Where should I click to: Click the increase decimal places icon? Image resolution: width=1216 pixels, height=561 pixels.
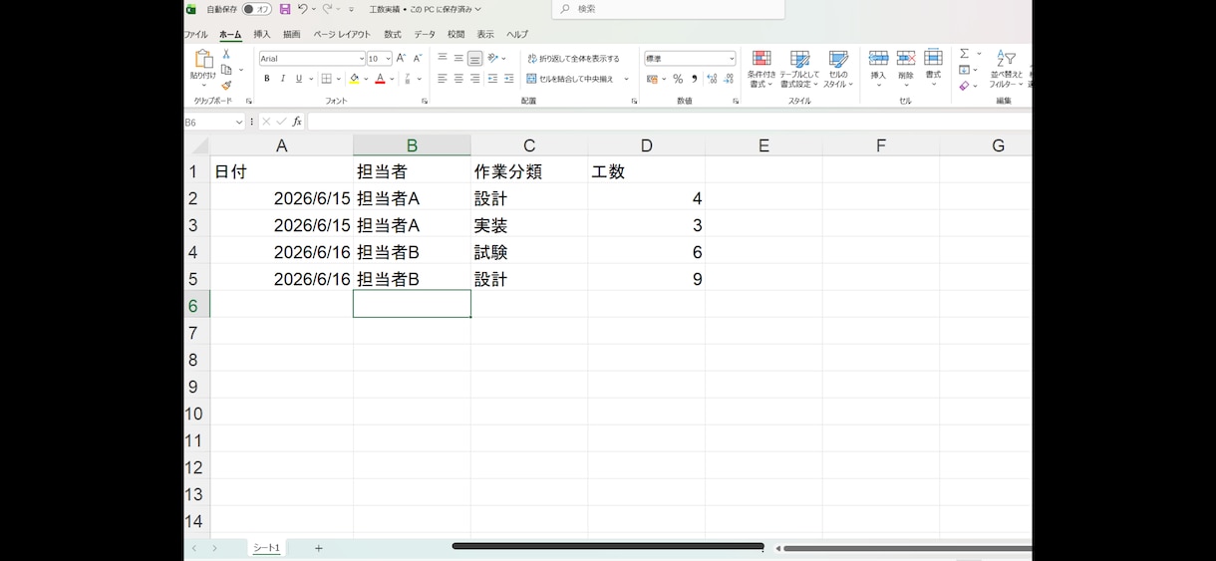(x=712, y=79)
